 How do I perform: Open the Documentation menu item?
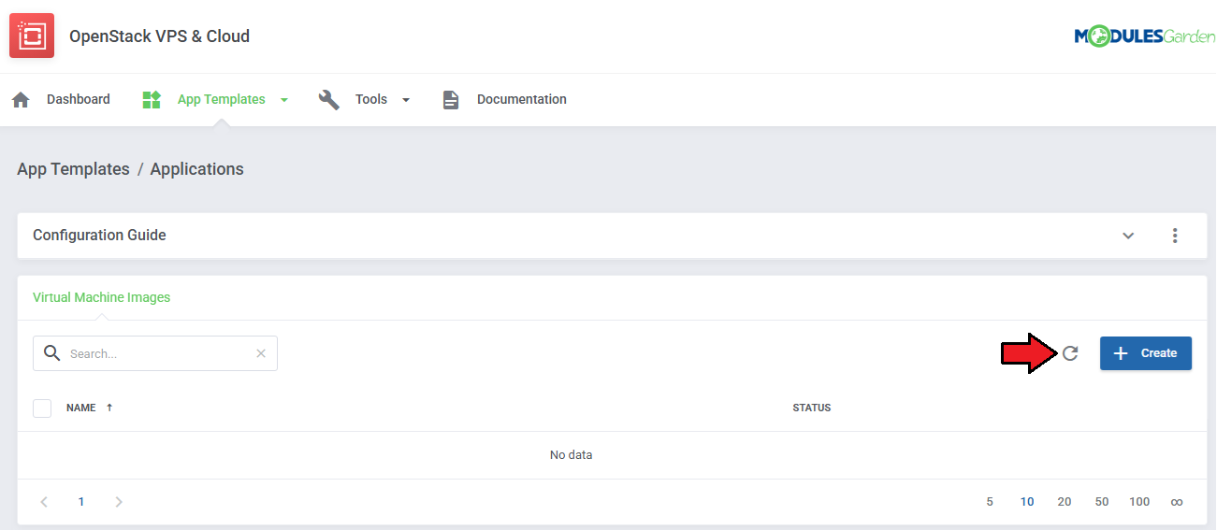click(x=521, y=99)
